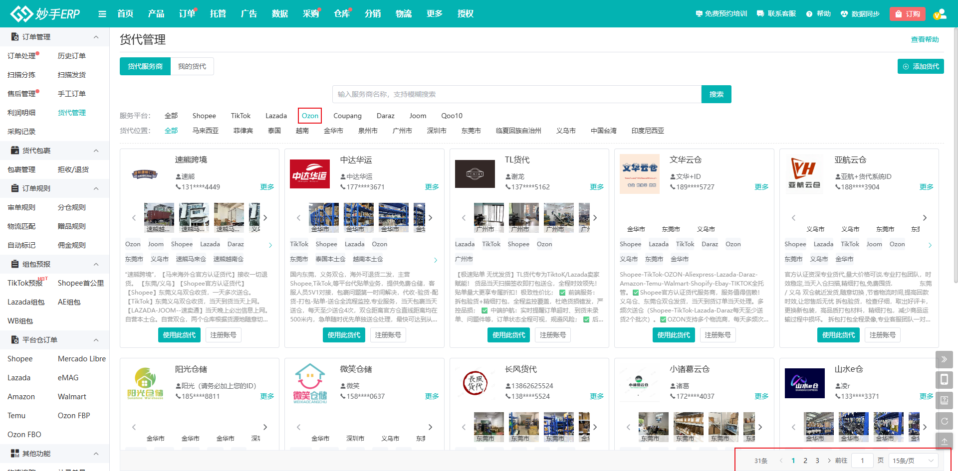Image resolution: width=958 pixels, height=471 pixels.
Task: Switch to the 我的货代 tab
Action: [x=192, y=66]
